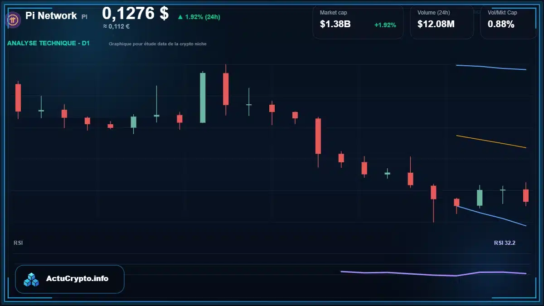Open the Vol/Mkt Cap 0.88% card

pos(508,22)
